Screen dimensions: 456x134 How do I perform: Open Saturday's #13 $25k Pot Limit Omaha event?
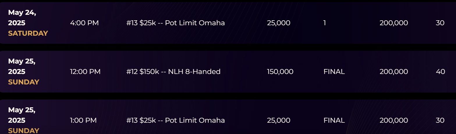coord(175,23)
